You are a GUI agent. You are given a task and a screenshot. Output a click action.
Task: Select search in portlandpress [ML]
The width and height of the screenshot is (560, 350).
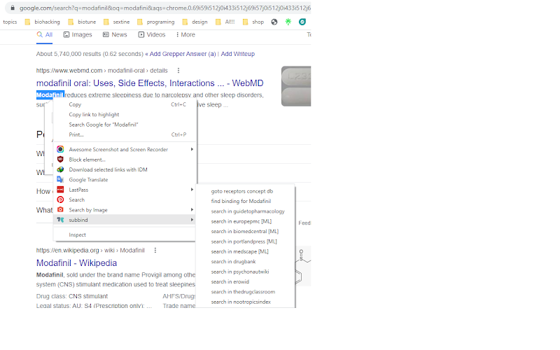tap(246, 241)
